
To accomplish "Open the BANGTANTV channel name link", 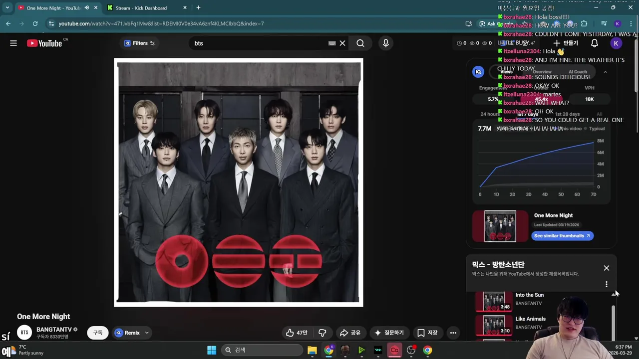I will click(54, 330).
